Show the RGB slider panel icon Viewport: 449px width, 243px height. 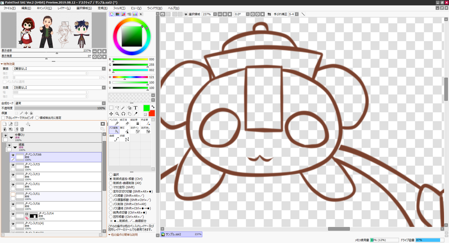pos(117,14)
